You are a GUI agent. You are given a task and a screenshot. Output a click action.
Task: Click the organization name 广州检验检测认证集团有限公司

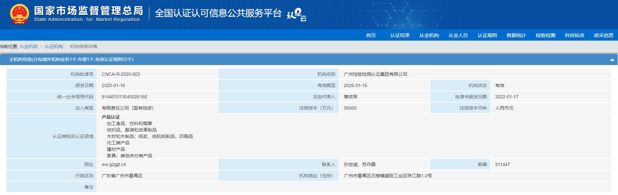coord(375,74)
